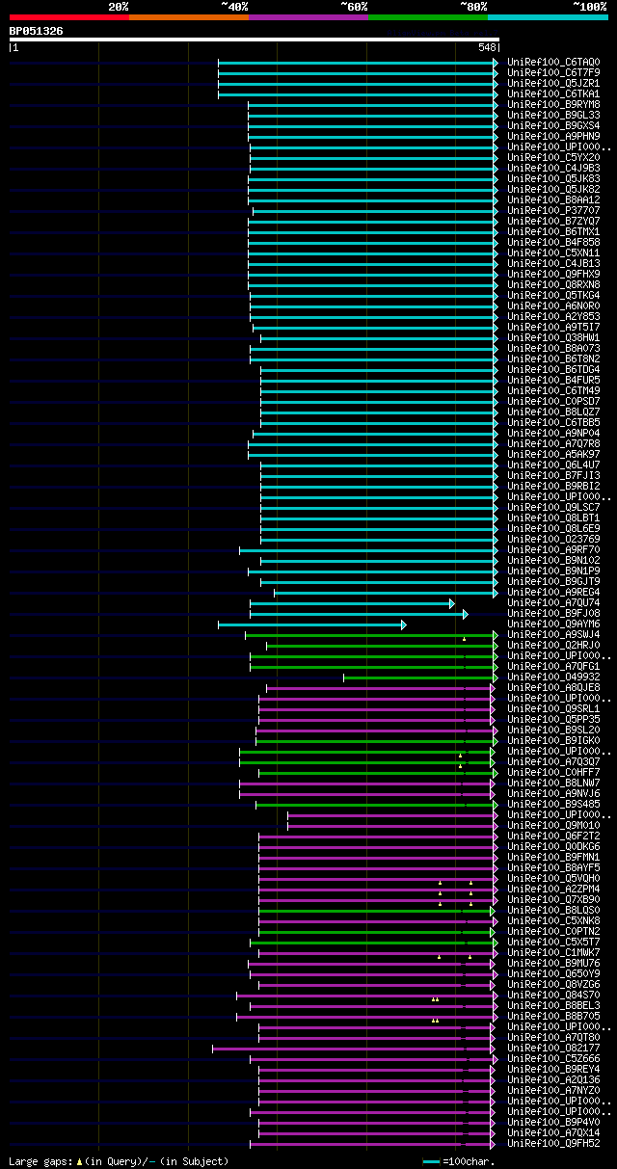Click the query end position label 548
This screenshot has width=617, height=1169.
click(x=487, y=47)
